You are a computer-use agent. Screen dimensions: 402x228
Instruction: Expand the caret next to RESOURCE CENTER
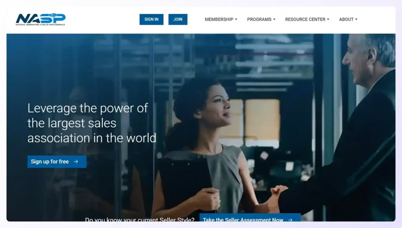point(328,19)
